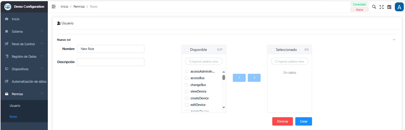The height and width of the screenshot is (130, 405).
Task: Select all in the Disponible list
Action: [x=187, y=50]
